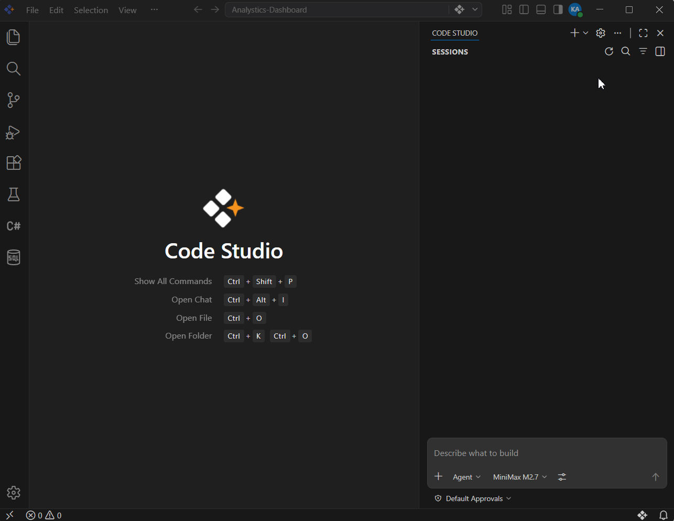
Task: Open the chat dropdown chevron in the title bar
Action: coord(475,9)
